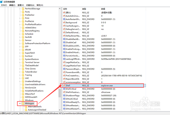The height and width of the screenshot is (115, 170).
Task: Open the 收藏夹(A) menu
Action: click(x=30, y=5)
